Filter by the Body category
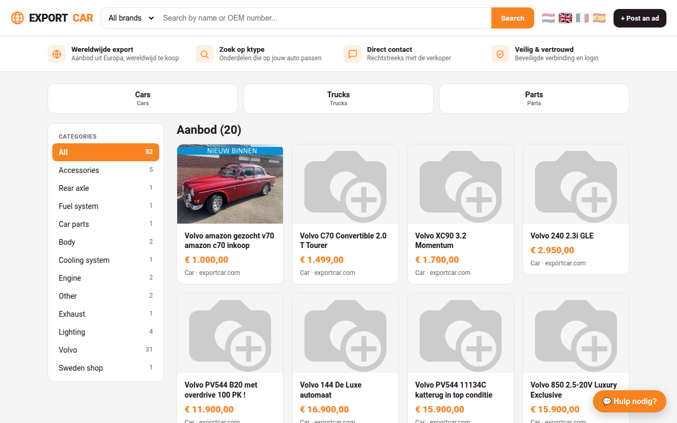 pos(106,242)
